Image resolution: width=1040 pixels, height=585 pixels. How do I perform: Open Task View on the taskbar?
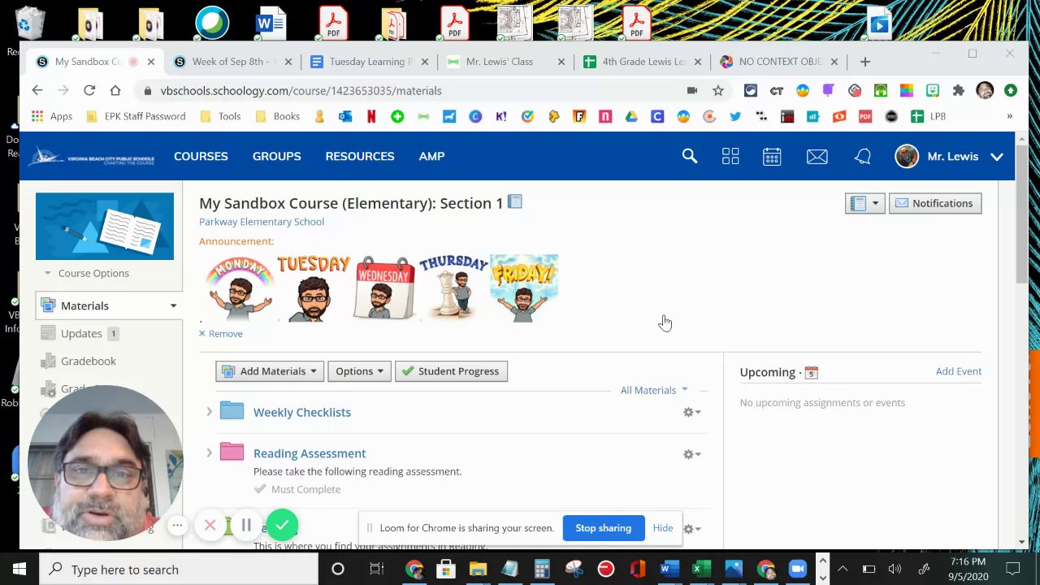(x=376, y=570)
